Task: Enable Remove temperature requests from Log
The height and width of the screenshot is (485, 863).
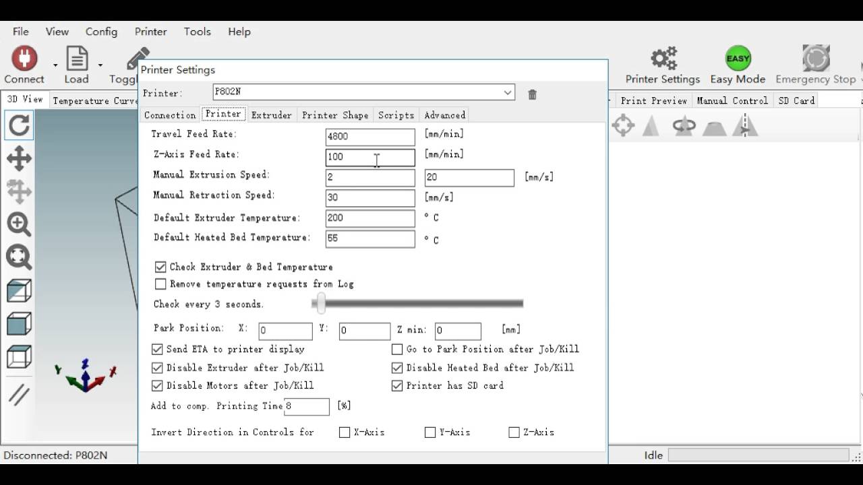Action: [160, 284]
